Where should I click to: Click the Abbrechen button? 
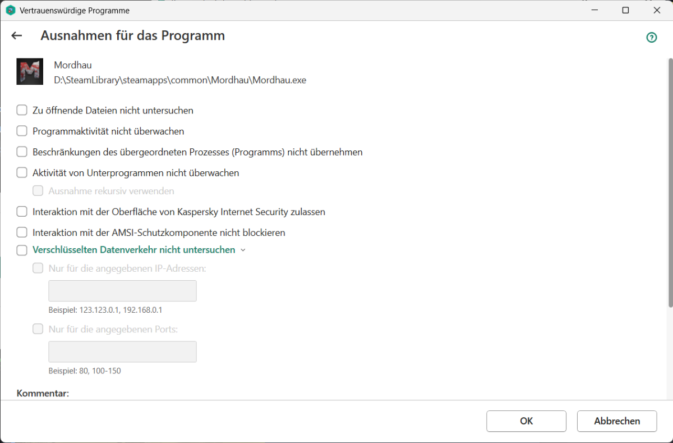pyautogui.click(x=617, y=421)
